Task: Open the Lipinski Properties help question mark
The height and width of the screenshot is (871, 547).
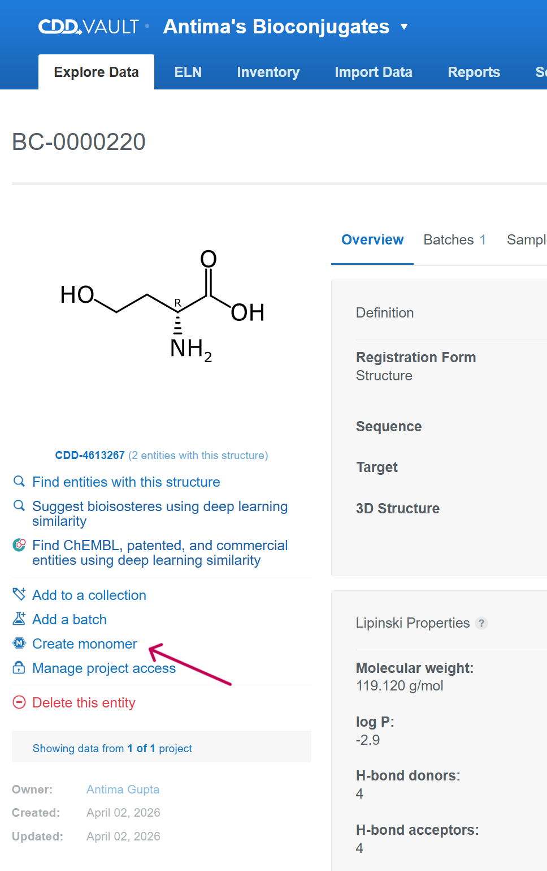Action: click(x=481, y=623)
